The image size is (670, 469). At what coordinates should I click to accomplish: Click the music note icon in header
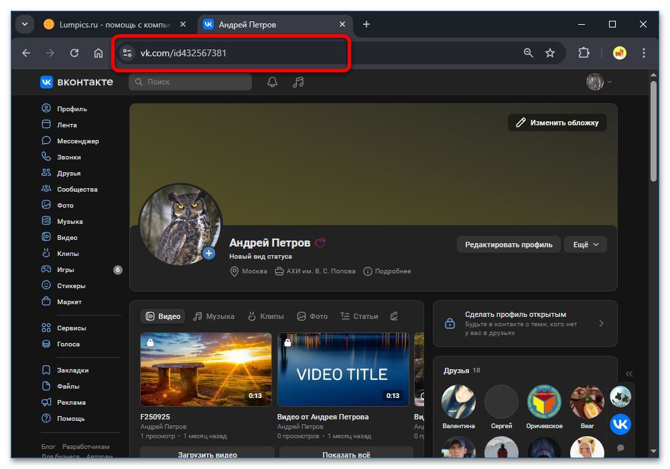coord(298,82)
